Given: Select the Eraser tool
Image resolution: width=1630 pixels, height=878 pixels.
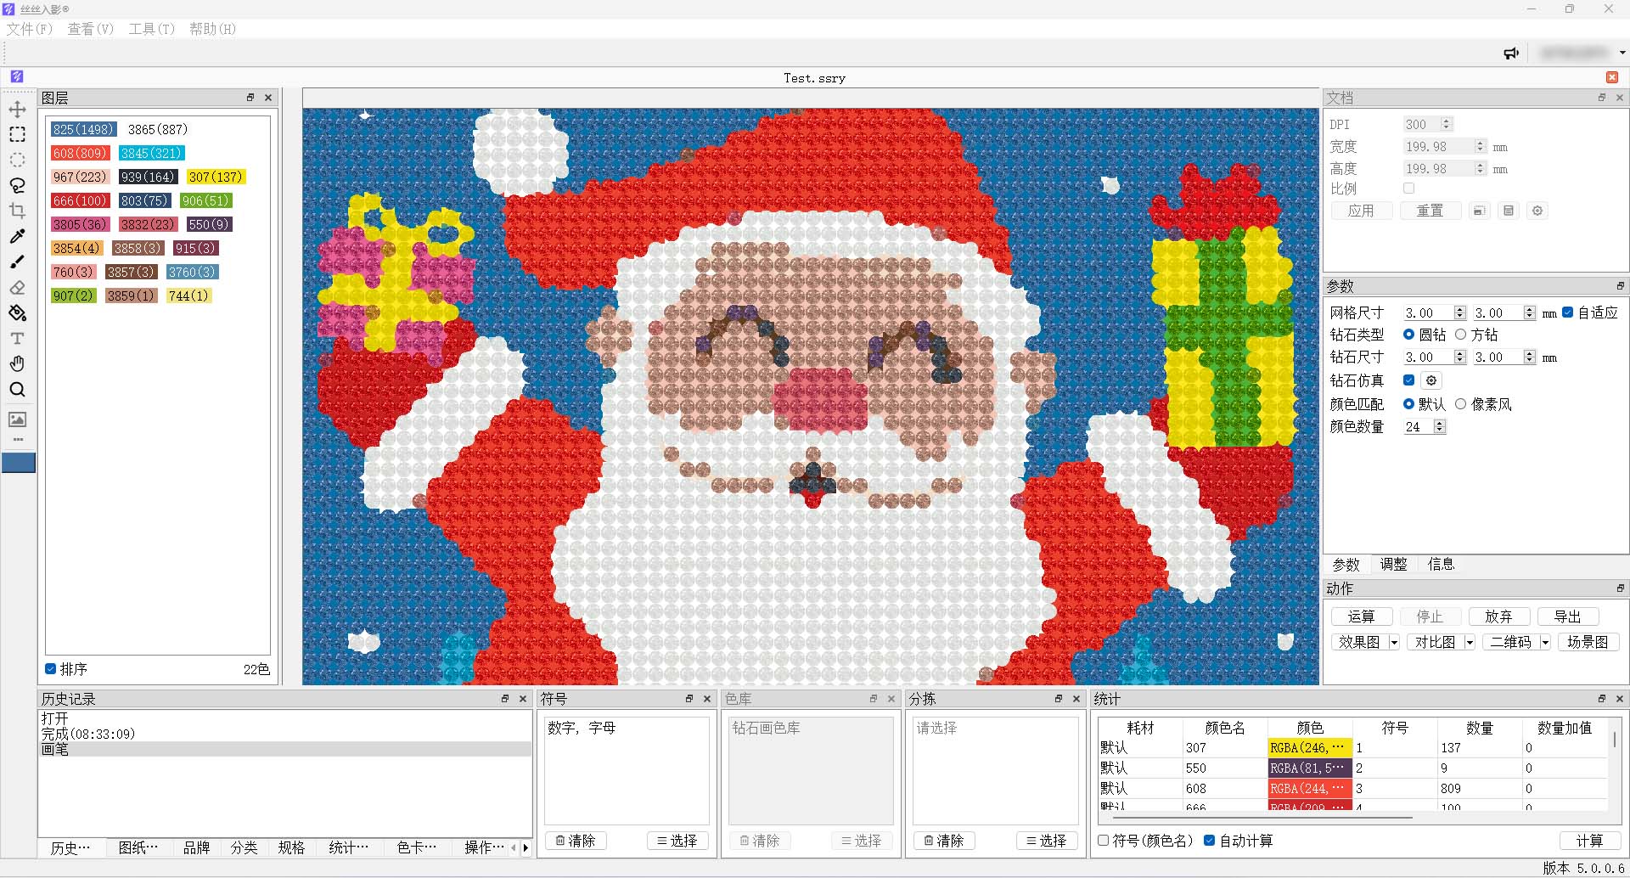Looking at the screenshot, I should (x=17, y=288).
